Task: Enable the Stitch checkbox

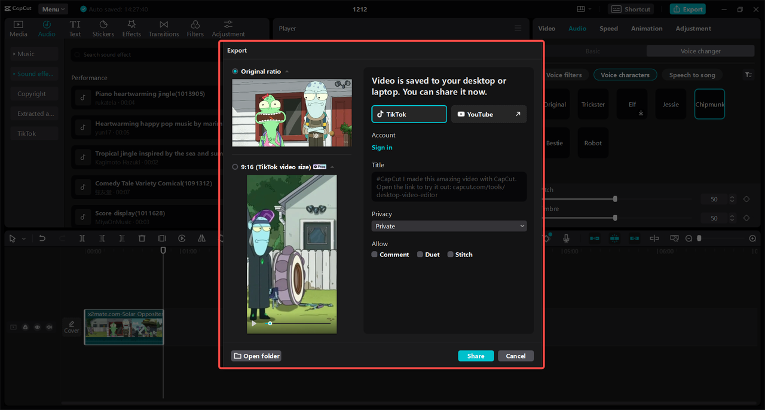Action: point(451,254)
